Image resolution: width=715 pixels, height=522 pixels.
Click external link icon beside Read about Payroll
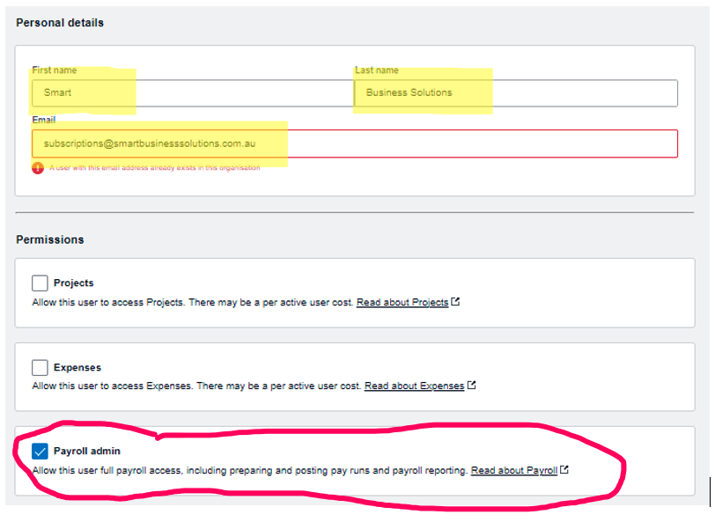pos(564,470)
